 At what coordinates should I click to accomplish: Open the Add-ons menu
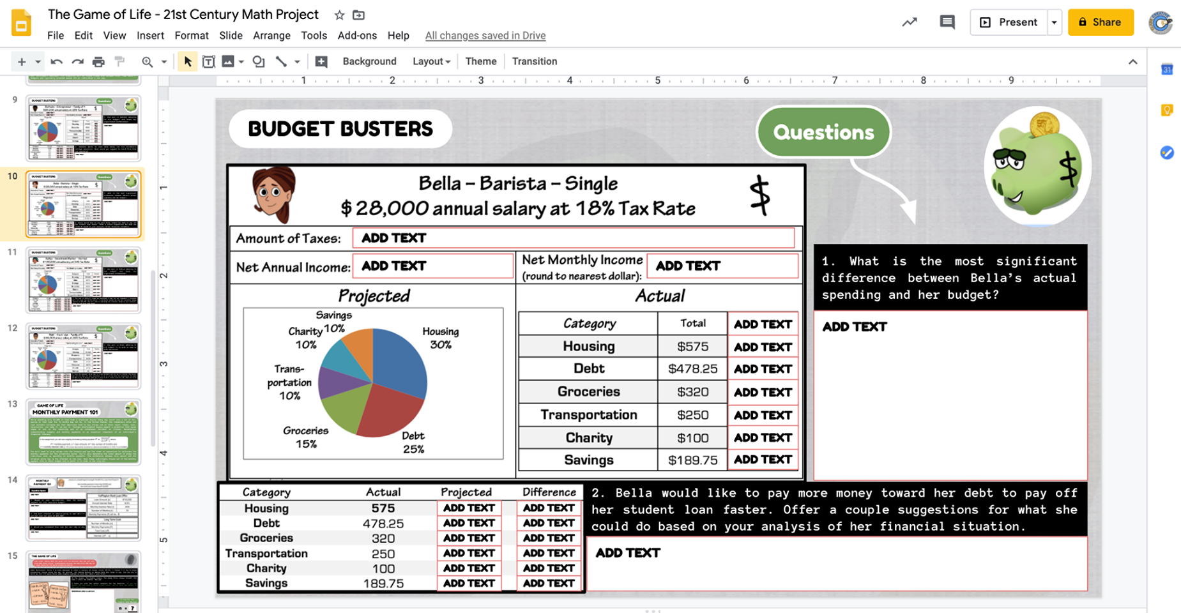(357, 36)
